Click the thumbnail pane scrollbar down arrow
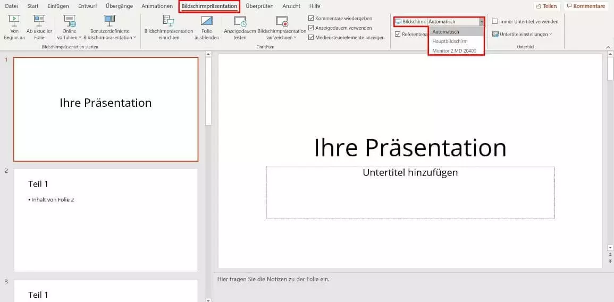This screenshot has width=614, height=302. (208, 300)
